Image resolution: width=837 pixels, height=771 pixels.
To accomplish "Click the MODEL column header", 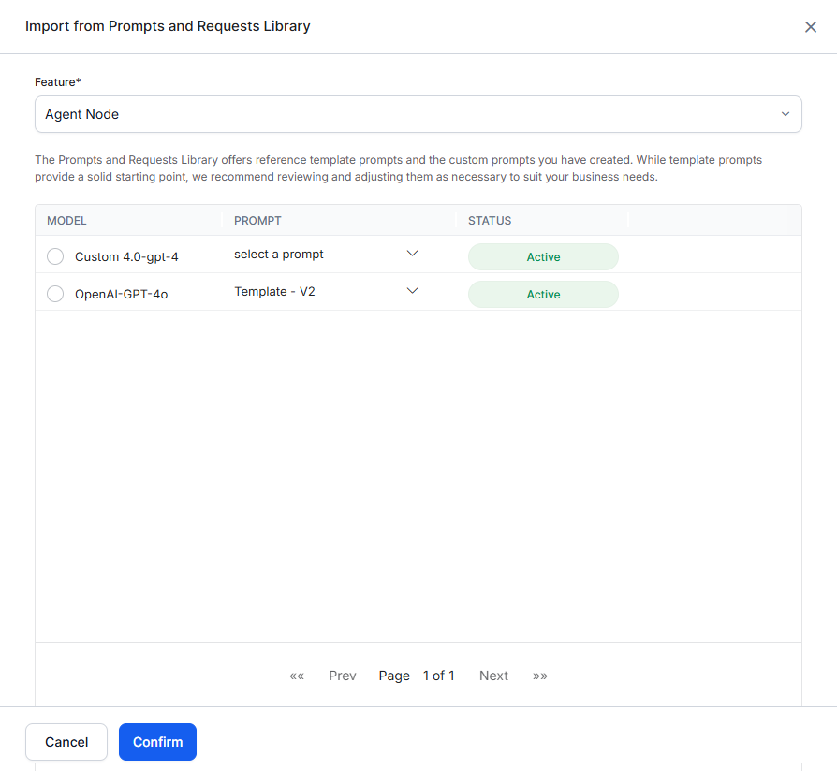I will pos(66,221).
